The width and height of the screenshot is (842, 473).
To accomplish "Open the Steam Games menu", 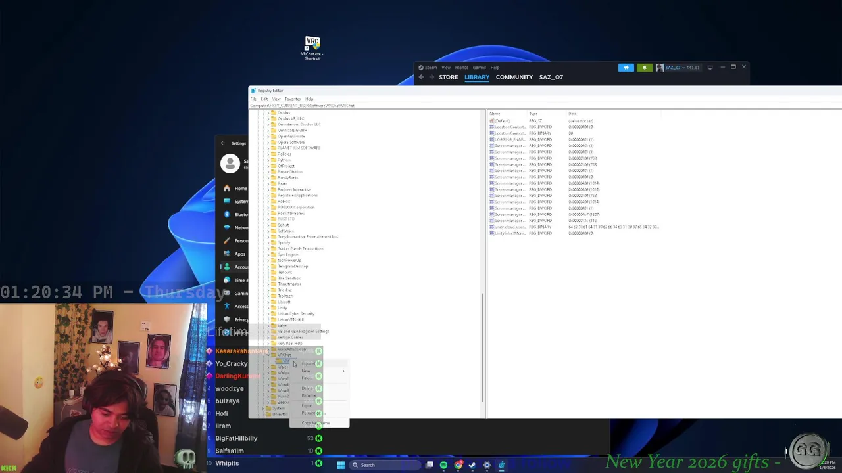I will (480, 67).
